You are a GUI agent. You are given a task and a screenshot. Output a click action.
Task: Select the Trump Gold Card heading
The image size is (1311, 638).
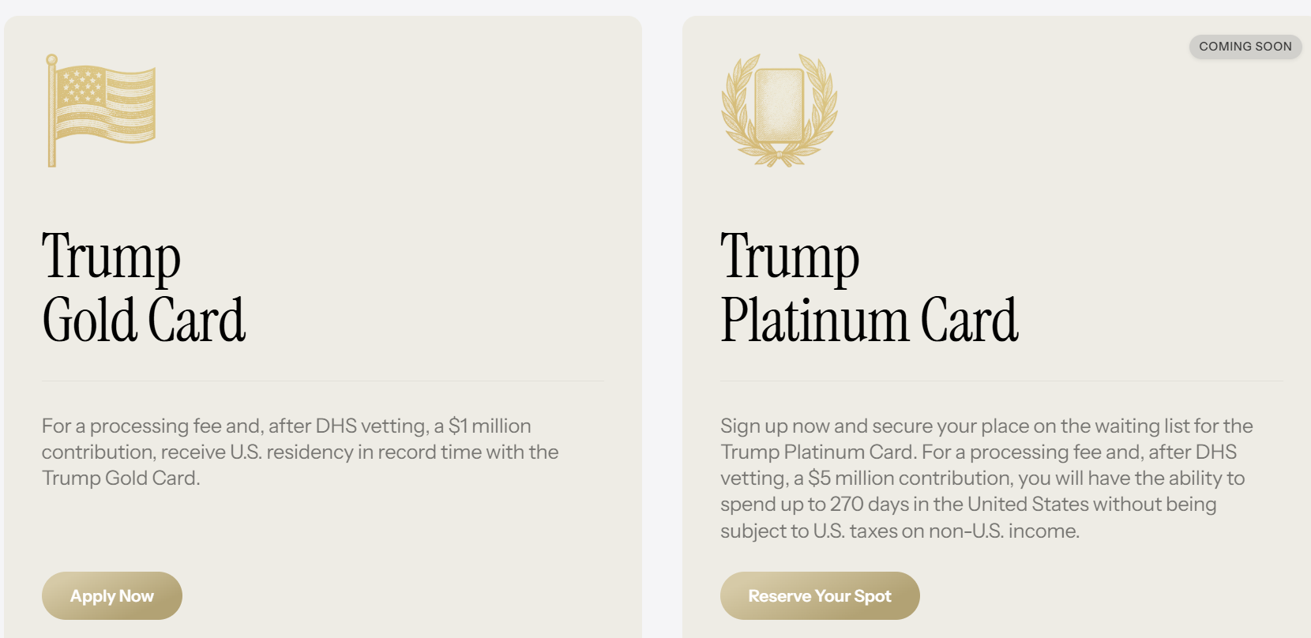pyautogui.click(x=144, y=287)
